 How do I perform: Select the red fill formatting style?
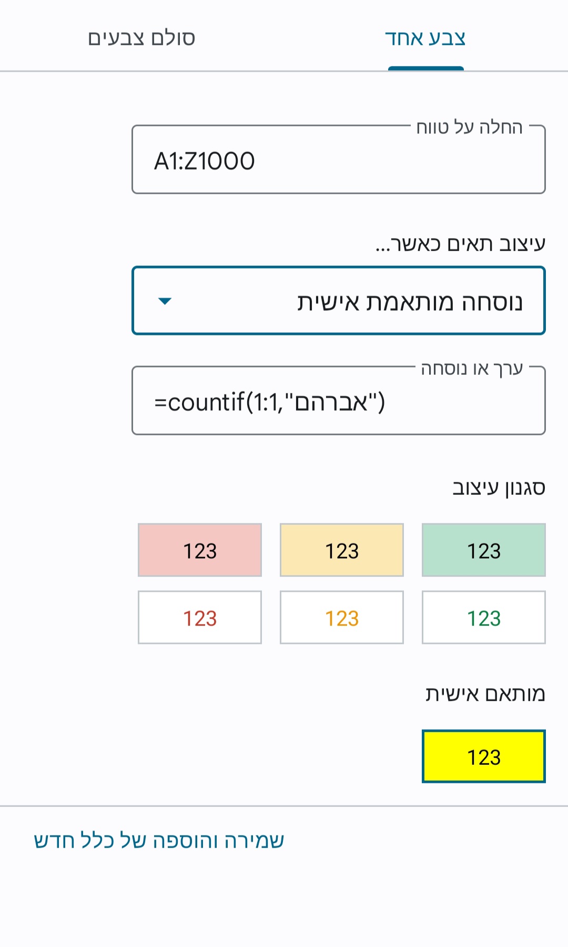199,550
